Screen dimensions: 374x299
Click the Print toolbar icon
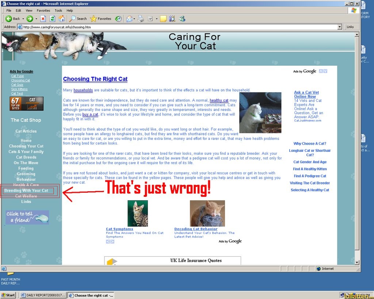(x=141, y=19)
